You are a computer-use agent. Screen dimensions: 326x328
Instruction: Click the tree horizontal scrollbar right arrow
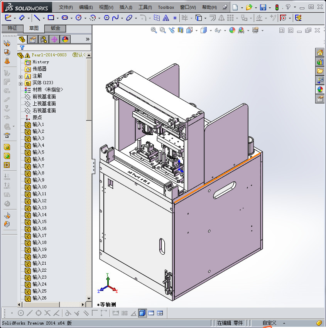pos(83,304)
